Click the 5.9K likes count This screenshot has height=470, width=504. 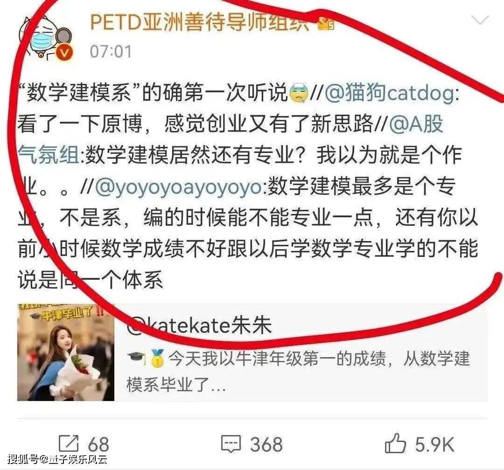coord(434,444)
